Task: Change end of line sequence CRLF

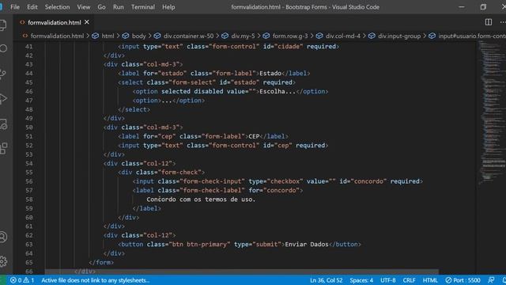Action: pyautogui.click(x=410, y=280)
